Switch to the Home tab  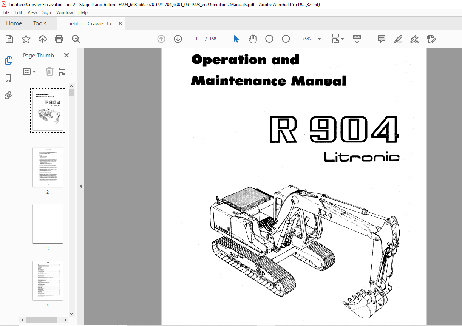tap(14, 23)
